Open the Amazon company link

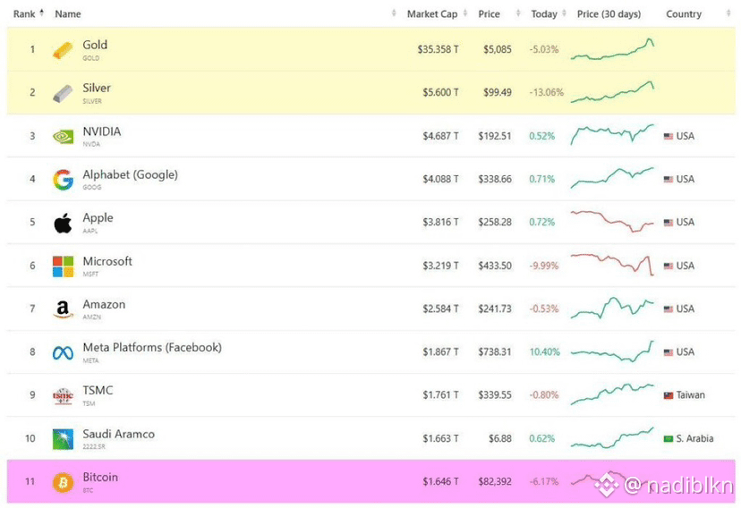coord(104,304)
